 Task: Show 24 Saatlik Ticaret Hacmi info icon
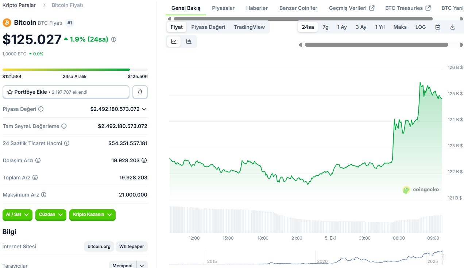pyautogui.click(x=67, y=143)
